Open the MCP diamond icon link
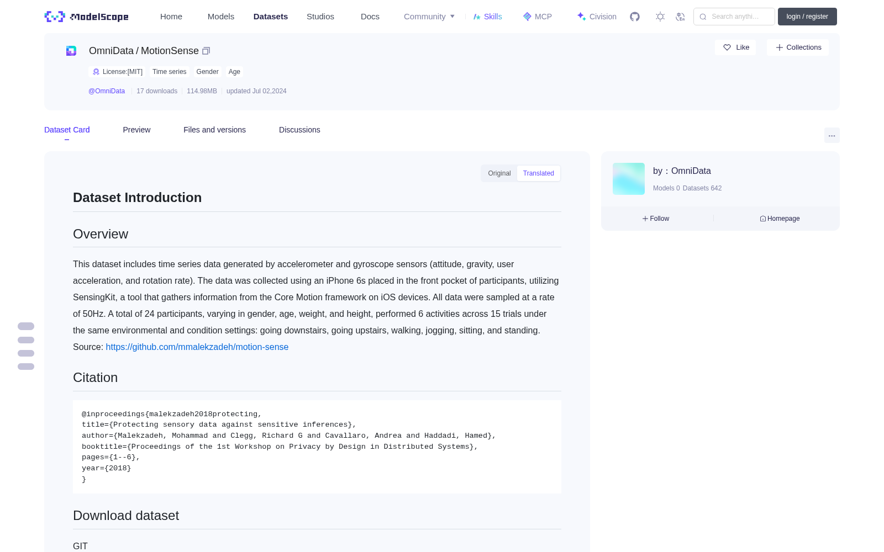This screenshot has height=552, width=884. pos(537,17)
